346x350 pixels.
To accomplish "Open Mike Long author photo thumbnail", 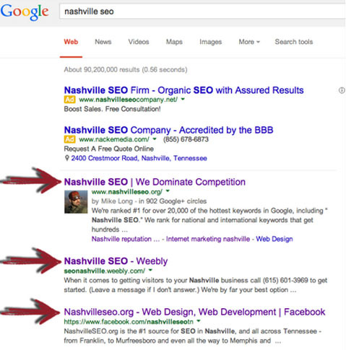I will [x=76, y=202].
